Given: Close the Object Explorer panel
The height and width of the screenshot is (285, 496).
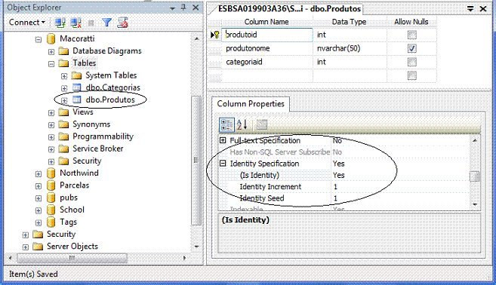Looking at the screenshot, I should point(196,8).
